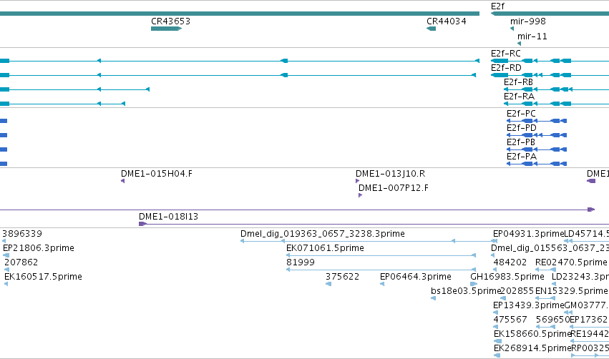Select the bs18e03.5prime EST
Screen dimensions: 609x359
(433, 298)
